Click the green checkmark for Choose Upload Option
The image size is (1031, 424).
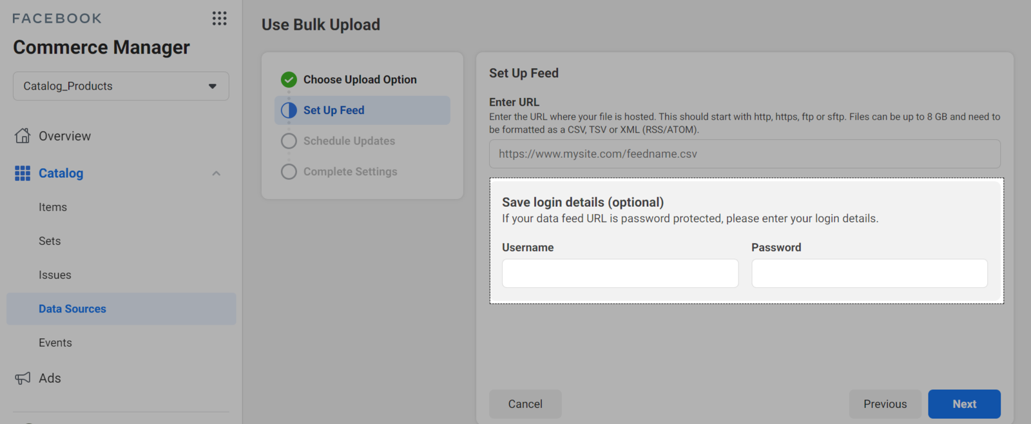coord(289,80)
